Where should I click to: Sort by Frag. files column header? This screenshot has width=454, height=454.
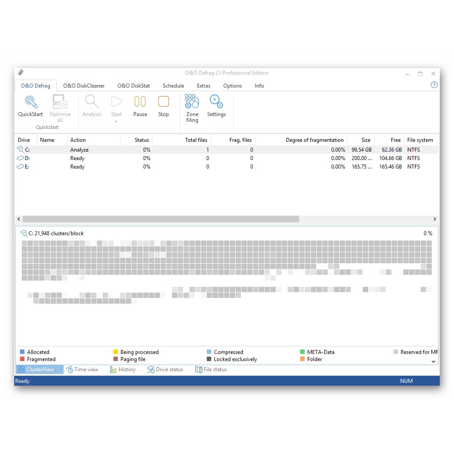[x=233, y=140]
